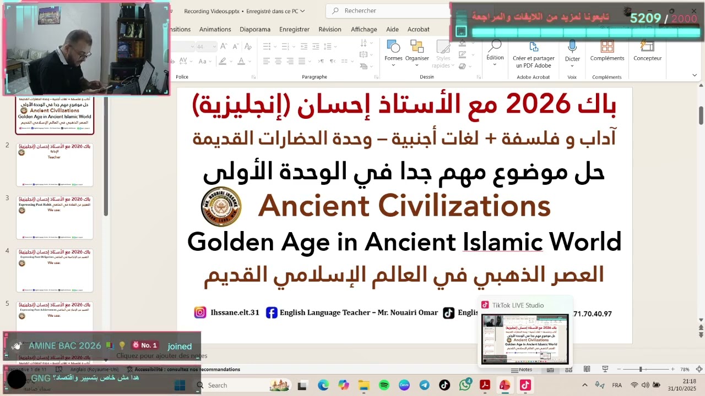Image resolution: width=705 pixels, height=396 pixels.
Task: Switch to Normal view in status bar
Action: pyautogui.click(x=550, y=370)
